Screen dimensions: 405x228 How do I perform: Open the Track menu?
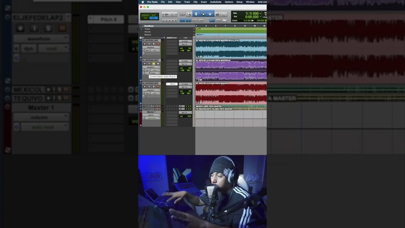pyautogui.click(x=187, y=2)
